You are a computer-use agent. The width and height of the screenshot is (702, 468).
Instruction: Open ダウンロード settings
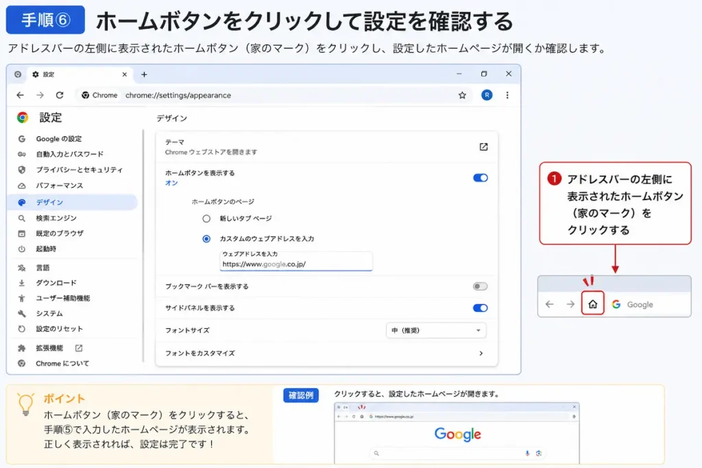pos(56,283)
